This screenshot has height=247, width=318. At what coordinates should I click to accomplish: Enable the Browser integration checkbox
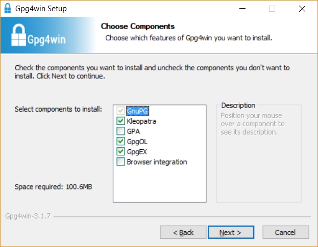[120, 162]
